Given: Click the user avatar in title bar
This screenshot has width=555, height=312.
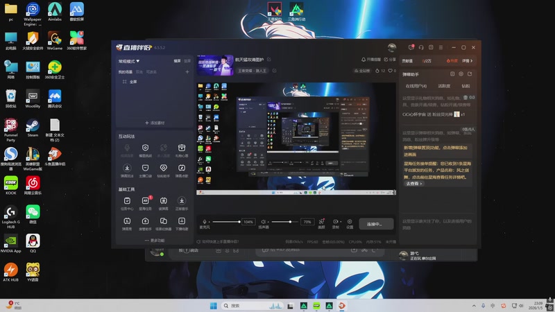Looking at the screenshot, I should tap(392, 47).
